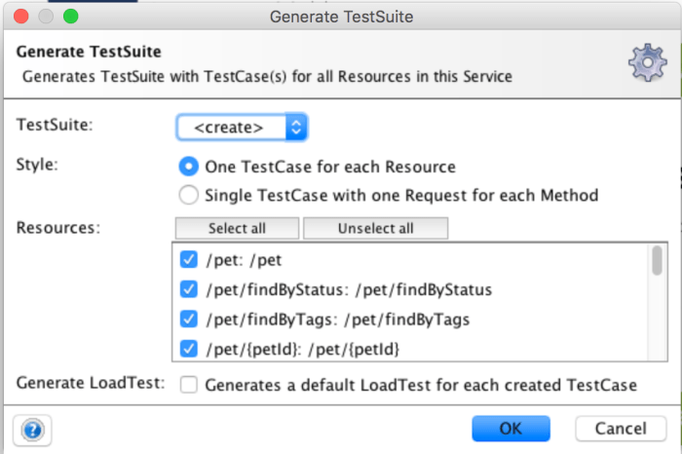Click the /pet/findByTags list item text
The width and height of the screenshot is (682, 454).
pos(338,319)
